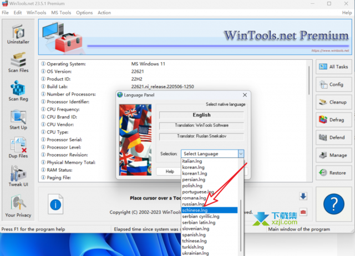355x256 pixels.
Task: Click the Config button
Action: [x=334, y=84]
